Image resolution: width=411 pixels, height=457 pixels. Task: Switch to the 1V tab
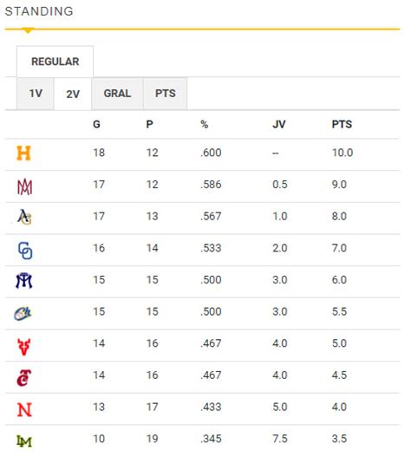(36, 94)
